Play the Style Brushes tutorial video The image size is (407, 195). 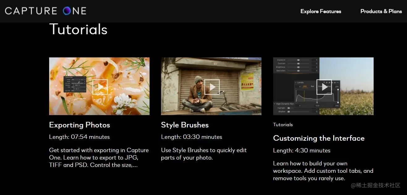(211, 86)
